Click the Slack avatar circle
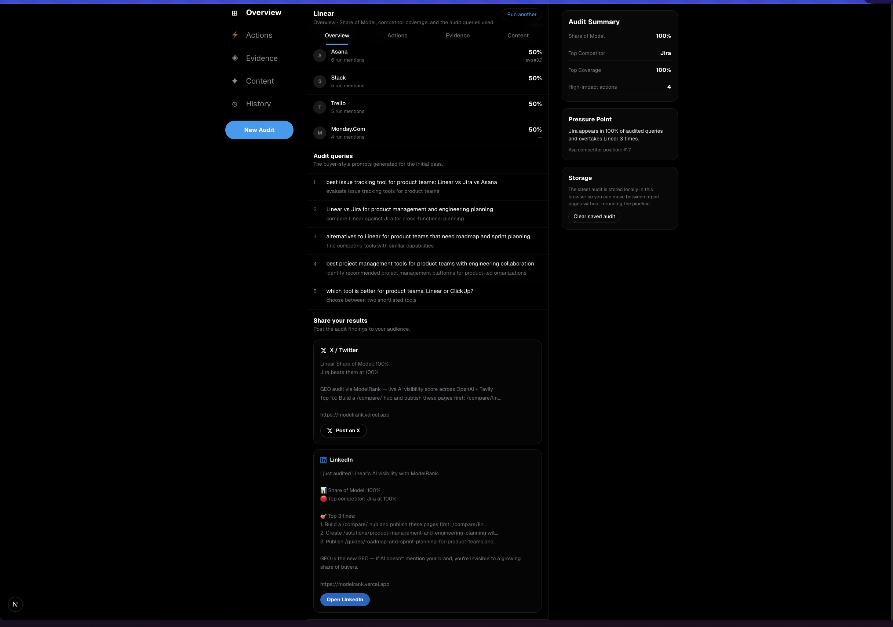 point(319,81)
